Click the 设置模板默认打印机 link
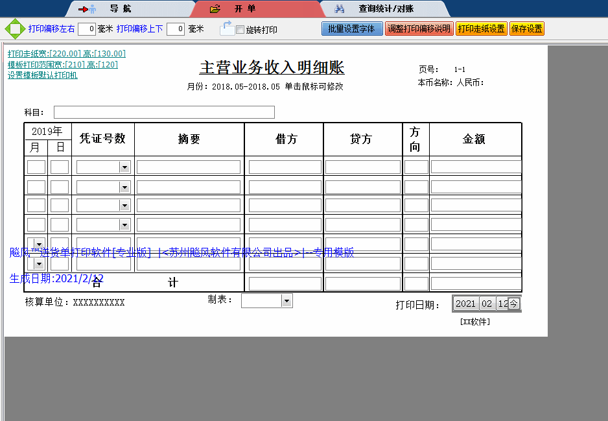The height and width of the screenshot is (421, 608). click(43, 76)
